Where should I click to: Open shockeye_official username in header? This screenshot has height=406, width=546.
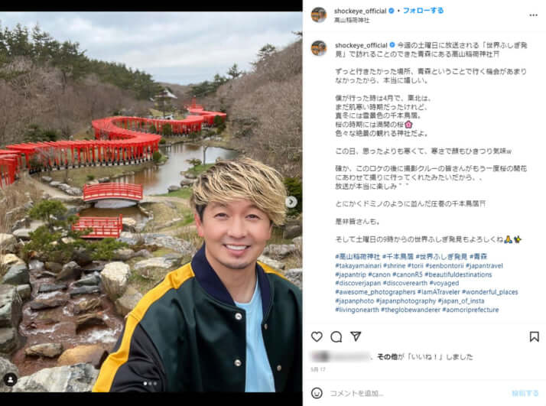tap(360, 11)
